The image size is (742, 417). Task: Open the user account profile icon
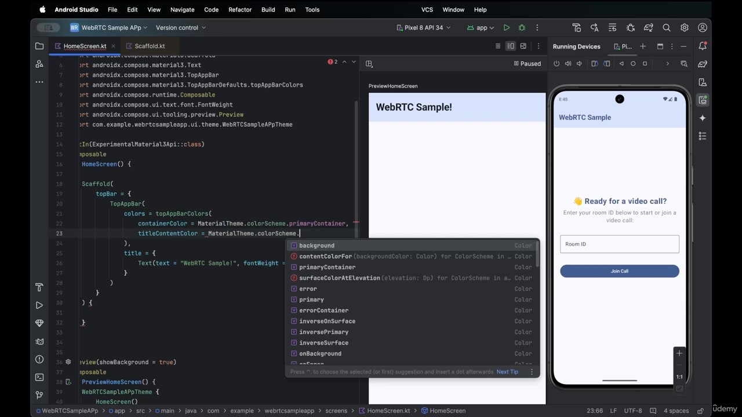pyautogui.click(x=703, y=28)
